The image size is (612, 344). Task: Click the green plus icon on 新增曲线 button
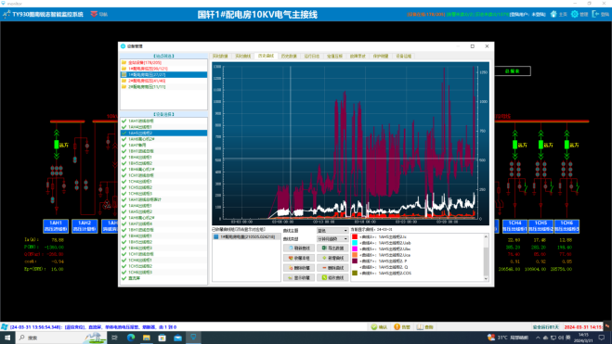324,258
